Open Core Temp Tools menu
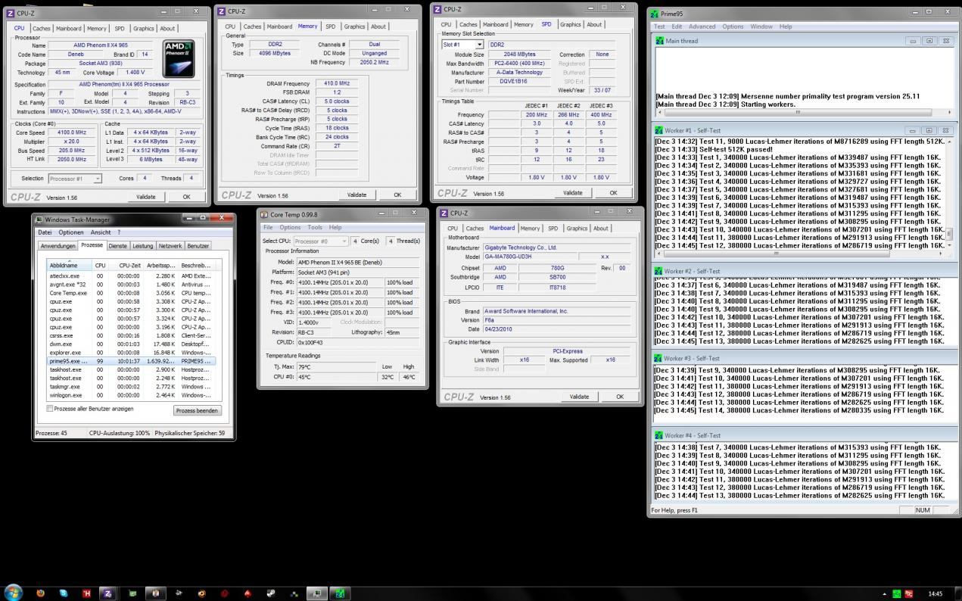 click(x=315, y=227)
